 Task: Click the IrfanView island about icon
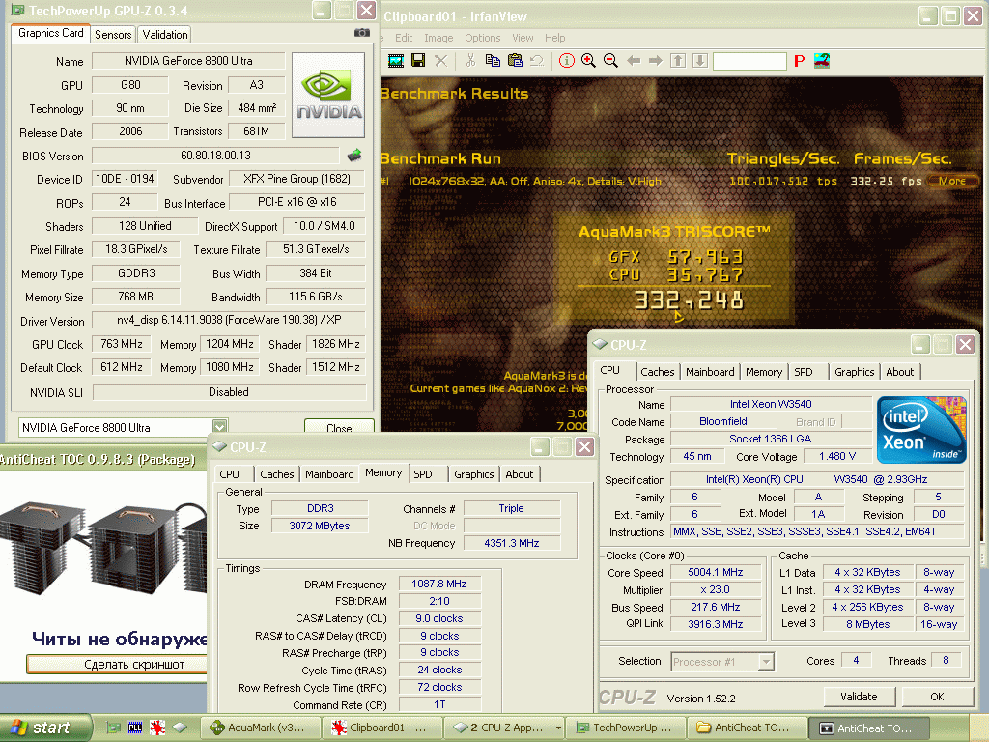821,61
